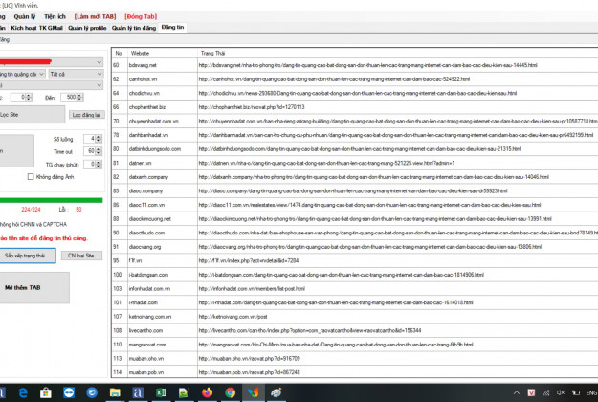Viewport: 598px width, 402px height.
Task: Select the 'i-batdongsan.com' cell
Action: click(163, 275)
